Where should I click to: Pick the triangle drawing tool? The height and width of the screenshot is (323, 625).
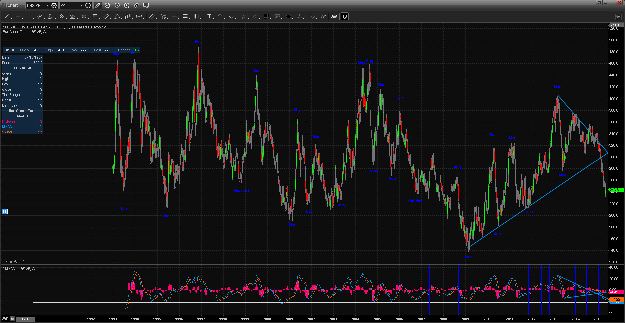[117, 16]
